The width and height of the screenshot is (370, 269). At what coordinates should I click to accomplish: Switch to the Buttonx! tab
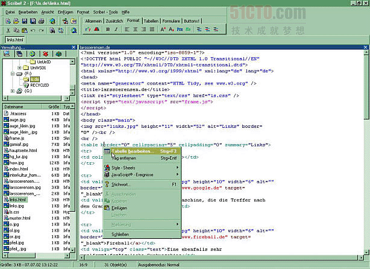(x=192, y=21)
